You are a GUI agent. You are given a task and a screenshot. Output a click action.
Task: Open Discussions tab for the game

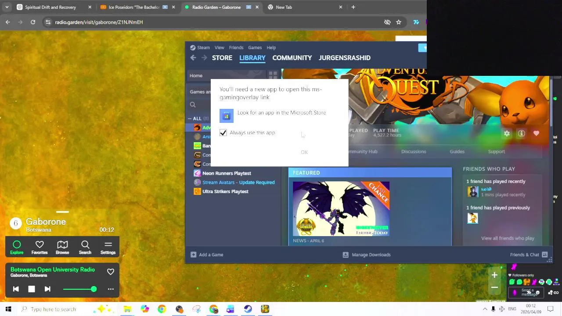[x=414, y=151]
